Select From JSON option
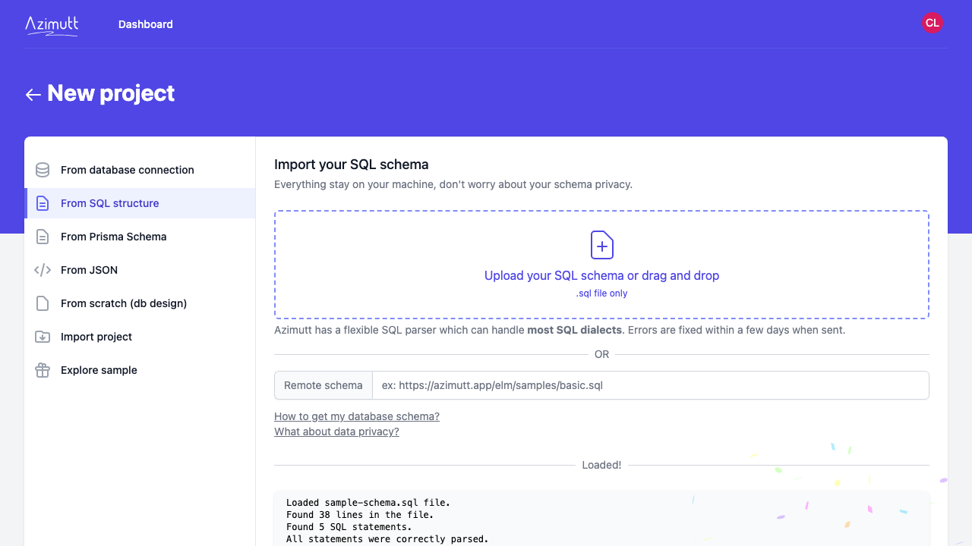The image size is (972, 546). [x=140, y=270]
